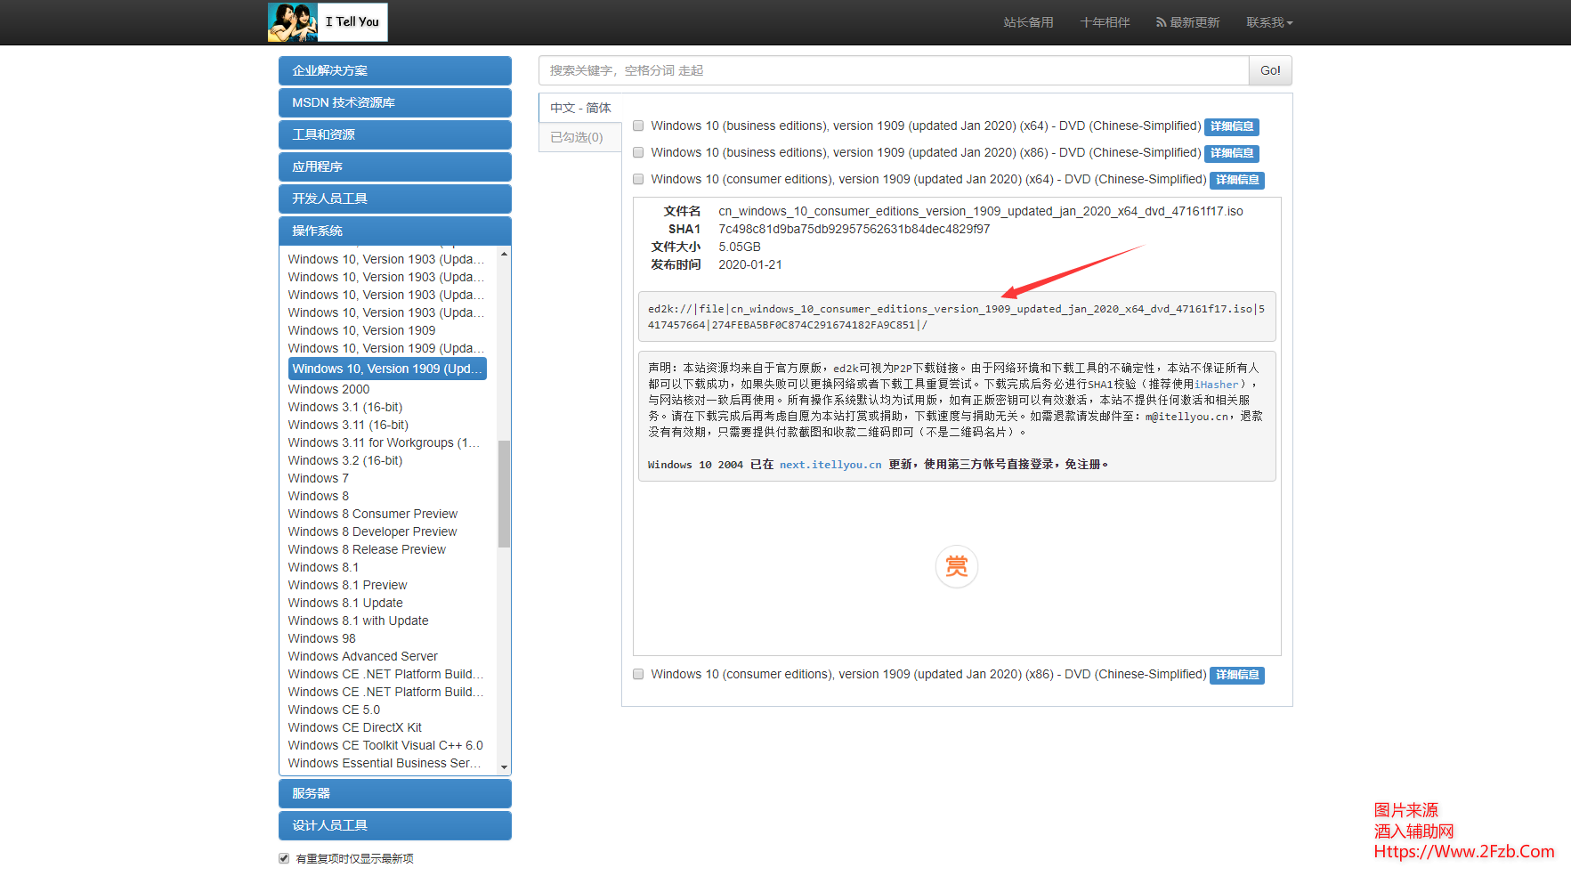Screen dimensions: 1571x876
Task: Check the business editions x64 DVD checkbox
Action: [638, 126]
